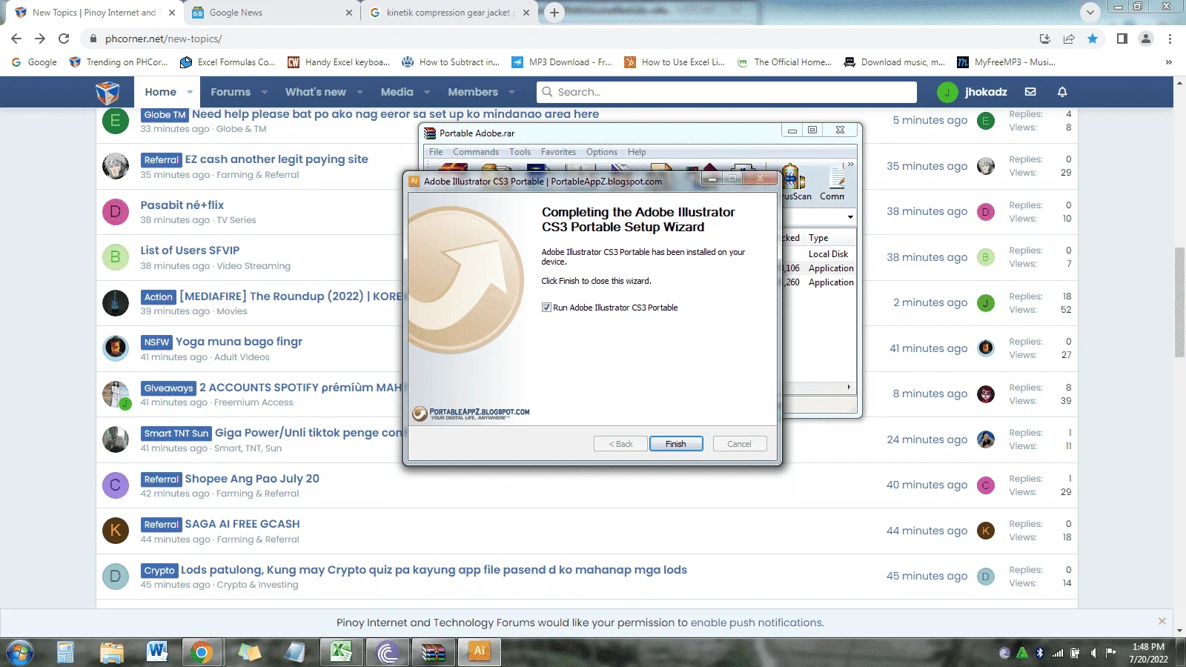Open Trending on PHCorner bookmark
Viewport: 1186px width, 667px height.
[119, 62]
